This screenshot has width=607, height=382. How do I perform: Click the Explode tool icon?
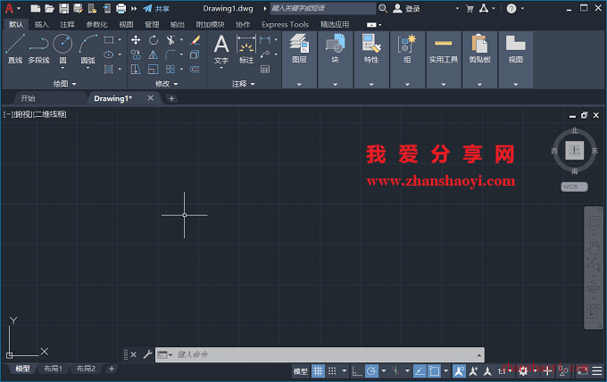point(195,54)
